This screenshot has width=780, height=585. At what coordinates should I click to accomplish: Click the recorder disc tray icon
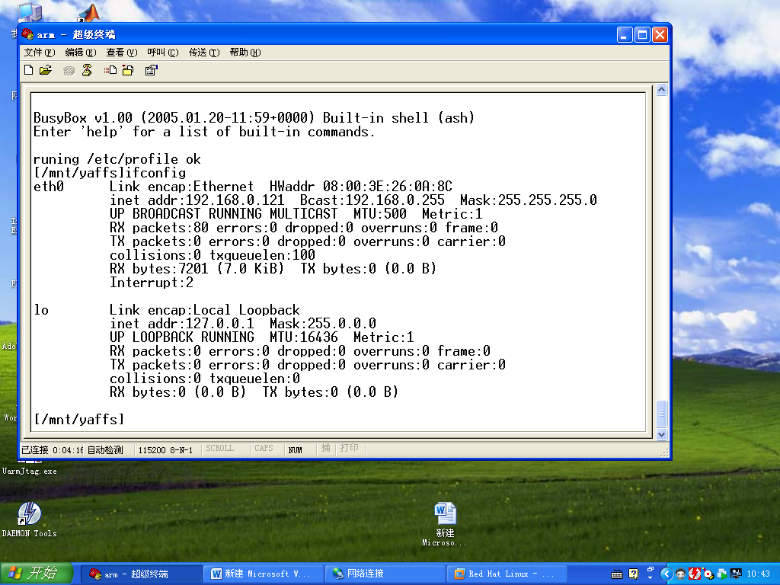708,574
